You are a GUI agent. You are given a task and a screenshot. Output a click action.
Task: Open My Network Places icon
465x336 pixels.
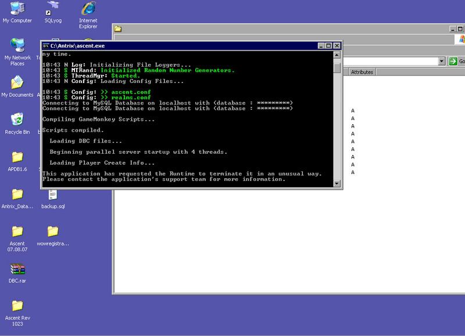pyautogui.click(x=17, y=46)
